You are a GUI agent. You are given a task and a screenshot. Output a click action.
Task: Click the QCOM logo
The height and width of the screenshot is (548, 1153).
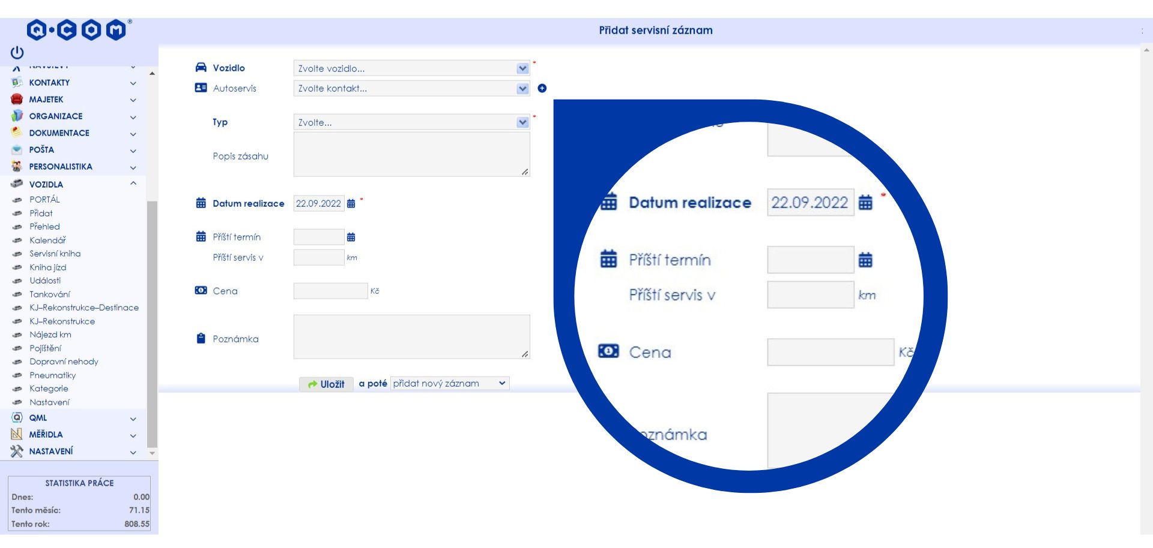click(x=79, y=29)
